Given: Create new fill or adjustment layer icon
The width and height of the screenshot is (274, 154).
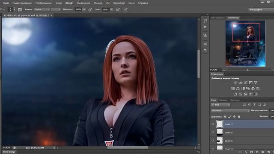Looking at the screenshot, I should [257, 152].
